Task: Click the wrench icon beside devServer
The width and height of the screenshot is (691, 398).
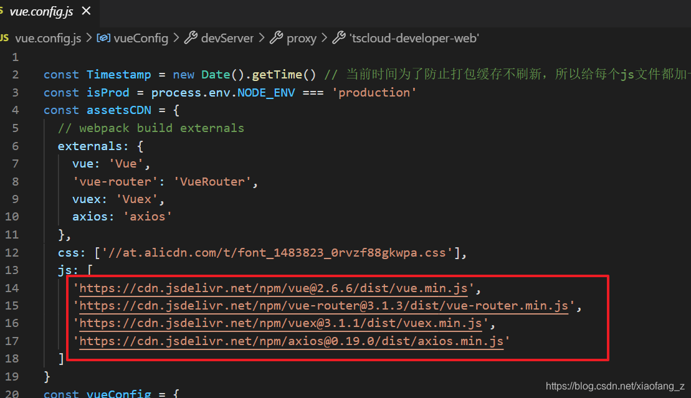Action: click(191, 38)
